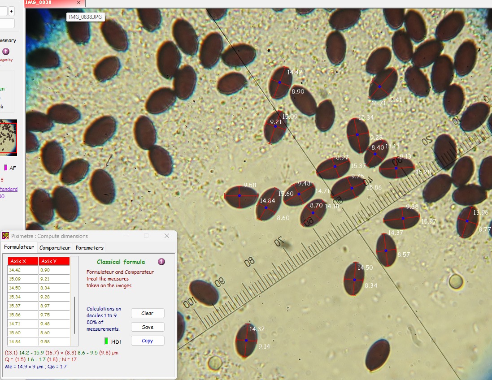The height and width of the screenshot is (380, 492).
Task: Close the Compute dimensions dialog
Action: 167,236
